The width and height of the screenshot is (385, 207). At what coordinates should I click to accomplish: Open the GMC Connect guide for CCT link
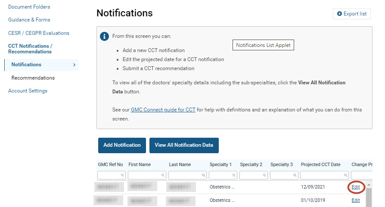[x=163, y=110]
